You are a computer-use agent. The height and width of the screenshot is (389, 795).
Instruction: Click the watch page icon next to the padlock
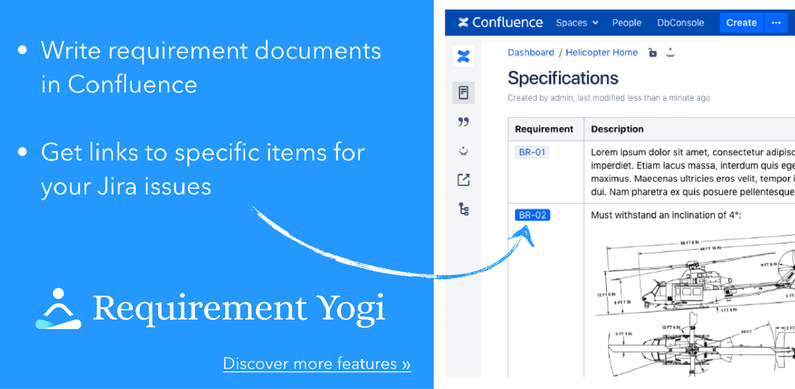point(671,53)
